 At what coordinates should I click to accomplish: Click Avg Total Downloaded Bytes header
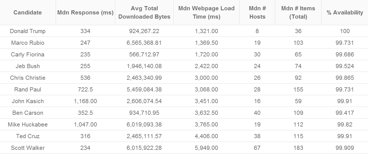pyautogui.click(x=144, y=13)
